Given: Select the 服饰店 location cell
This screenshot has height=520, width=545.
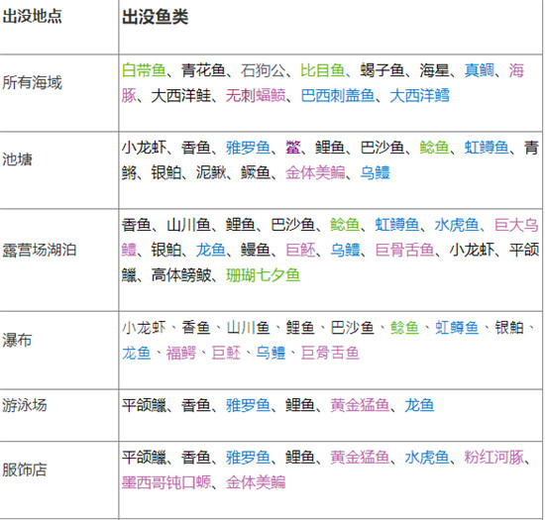Looking at the screenshot, I should click(x=25, y=469).
